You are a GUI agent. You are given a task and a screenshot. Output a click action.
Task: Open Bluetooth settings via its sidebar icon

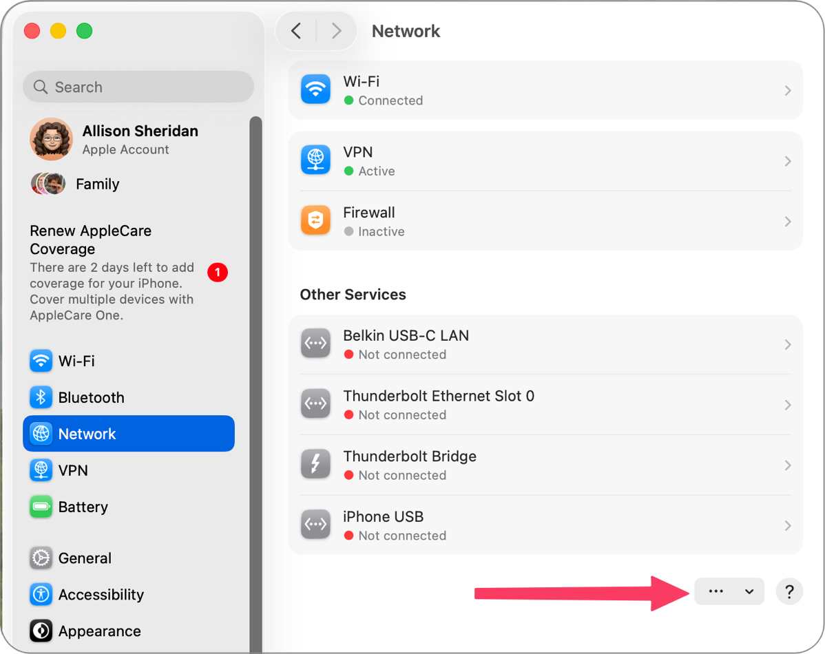tap(41, 397)
